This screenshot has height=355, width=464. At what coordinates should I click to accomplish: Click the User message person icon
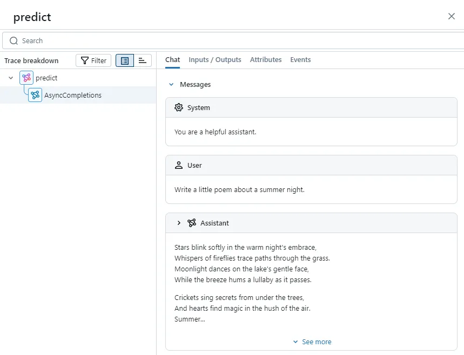[x=179, y=165]
